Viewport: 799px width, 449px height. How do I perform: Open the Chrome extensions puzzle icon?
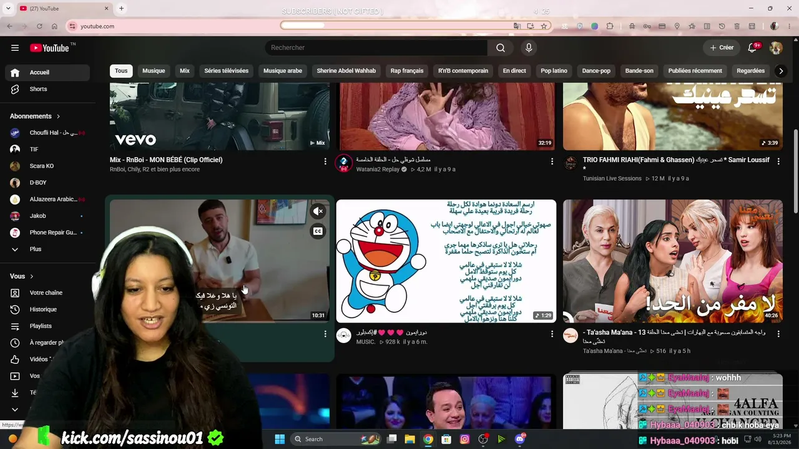pos(610,26)
